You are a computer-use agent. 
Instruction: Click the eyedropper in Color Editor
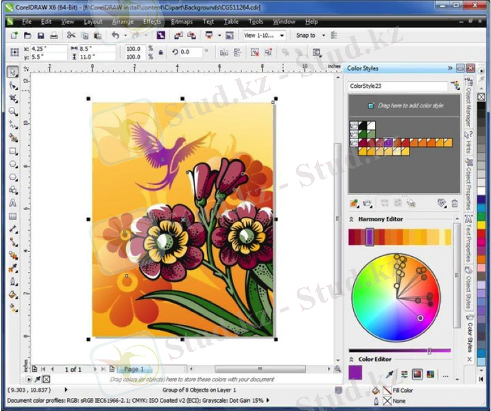pyautogui.click(x=390, y=374)
